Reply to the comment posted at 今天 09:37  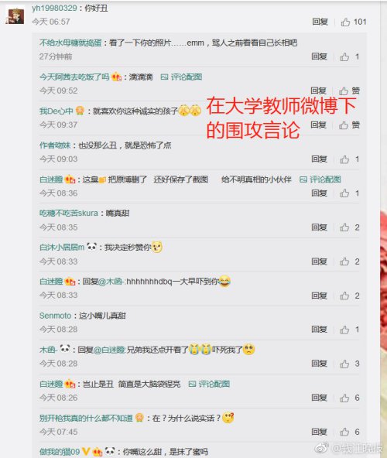click(318, 125)
